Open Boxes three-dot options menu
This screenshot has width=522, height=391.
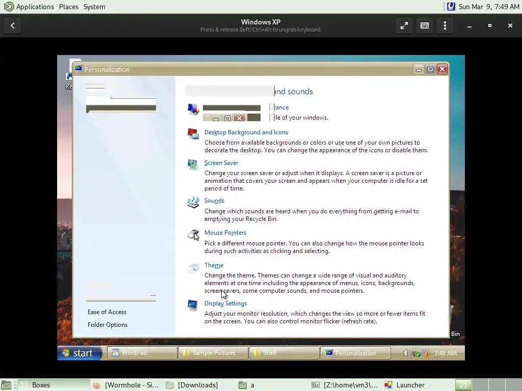point(445,25)
